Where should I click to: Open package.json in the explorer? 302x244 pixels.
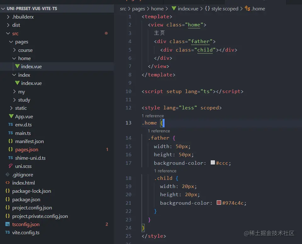[57, 200]
